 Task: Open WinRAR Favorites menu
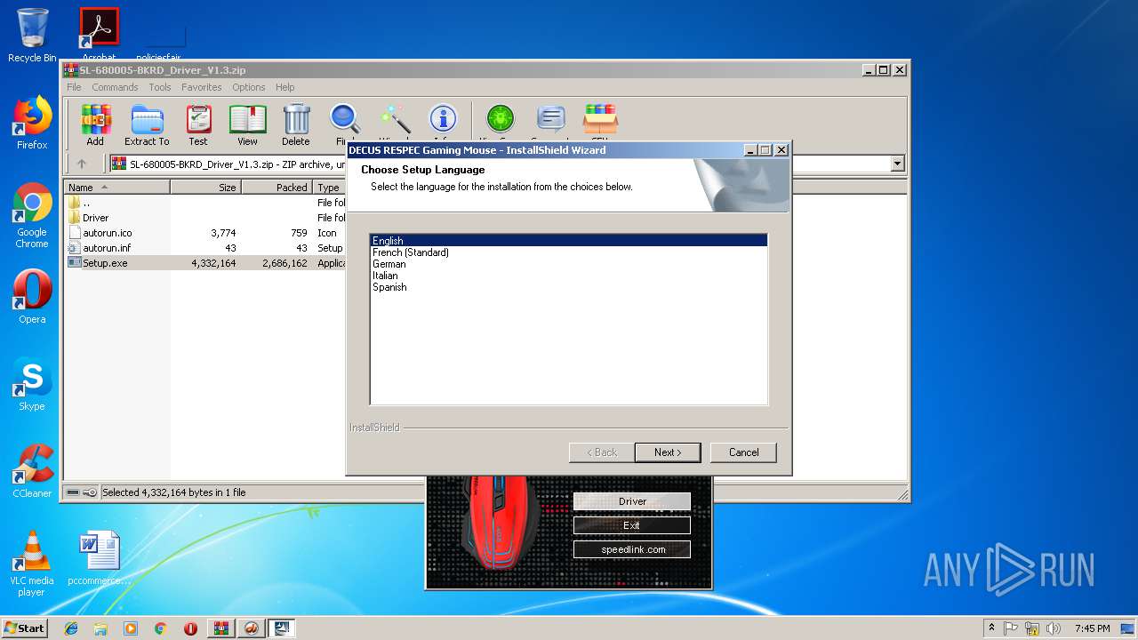pyautogui.click(x=202, y=87)
